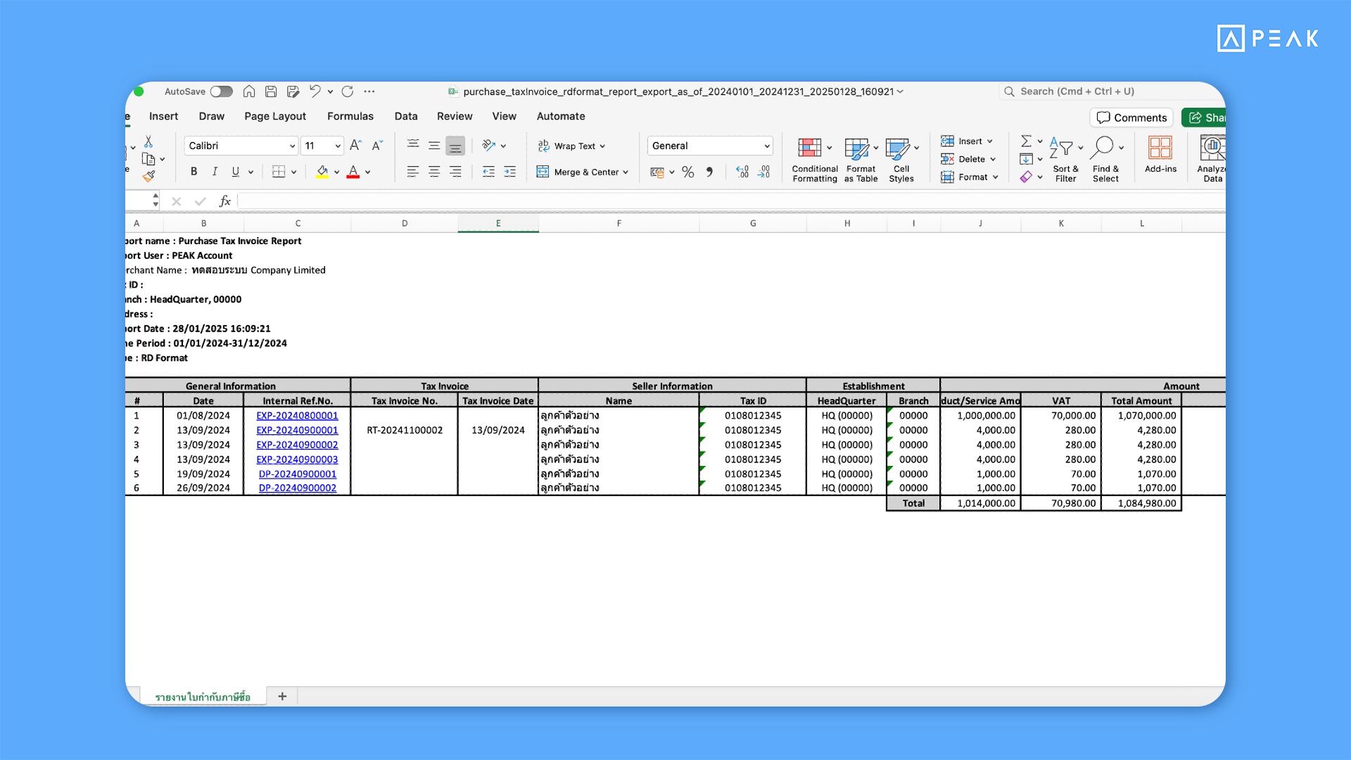
Task: Open the Insert ribbon tab
Action: [163, 116]
